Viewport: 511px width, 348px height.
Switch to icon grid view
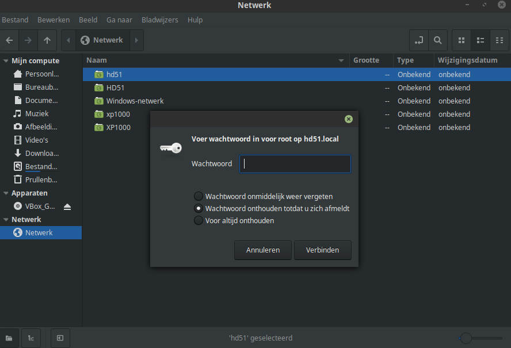tap(462, 40)
